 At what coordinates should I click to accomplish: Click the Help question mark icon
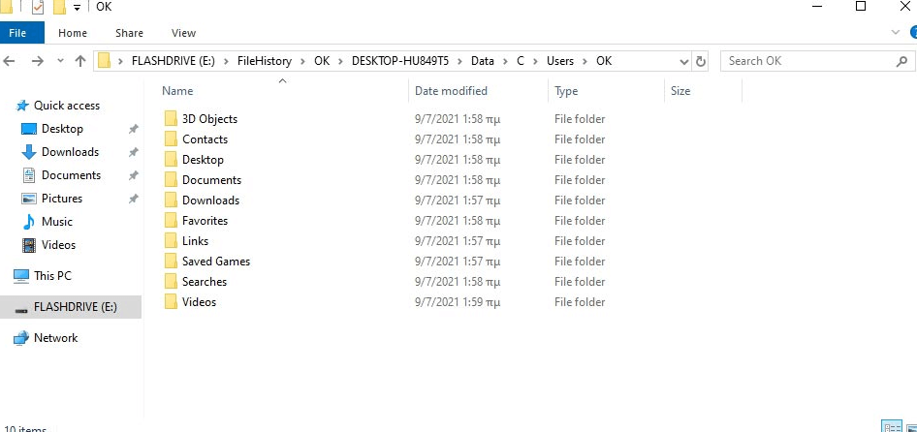909,33
